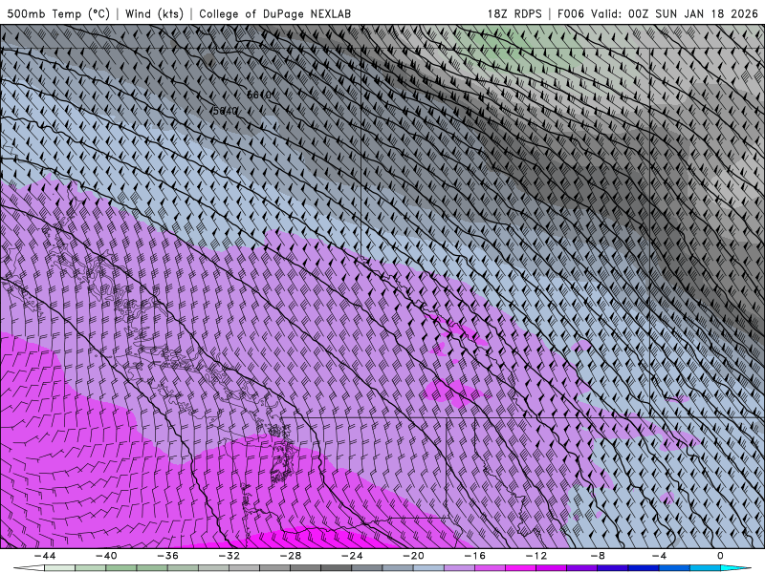Select the -24 legend value
765x573 pixels.
[x=352, y=556]
